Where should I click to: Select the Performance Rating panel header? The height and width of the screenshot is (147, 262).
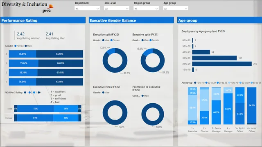click(x=43, y=20)
